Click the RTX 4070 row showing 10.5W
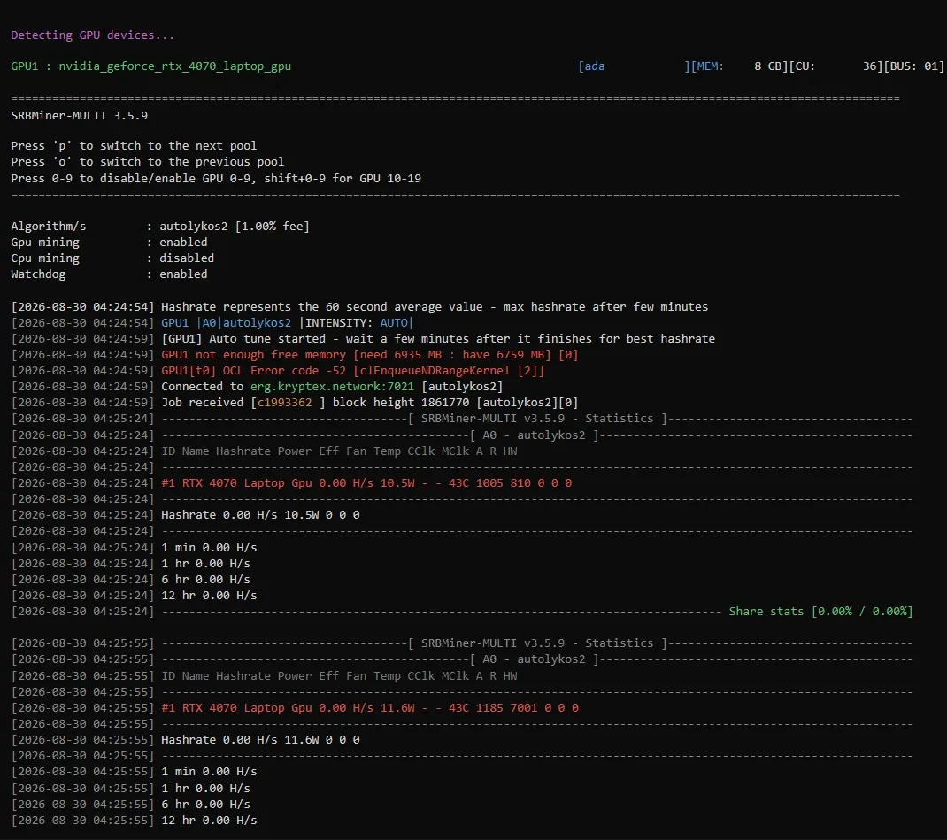Screen dimensions: 947x840 (x=366, y=483)
